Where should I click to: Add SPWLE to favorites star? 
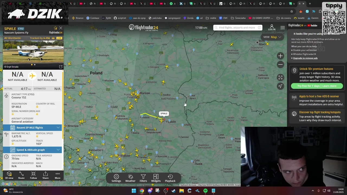tap(56, 28)
